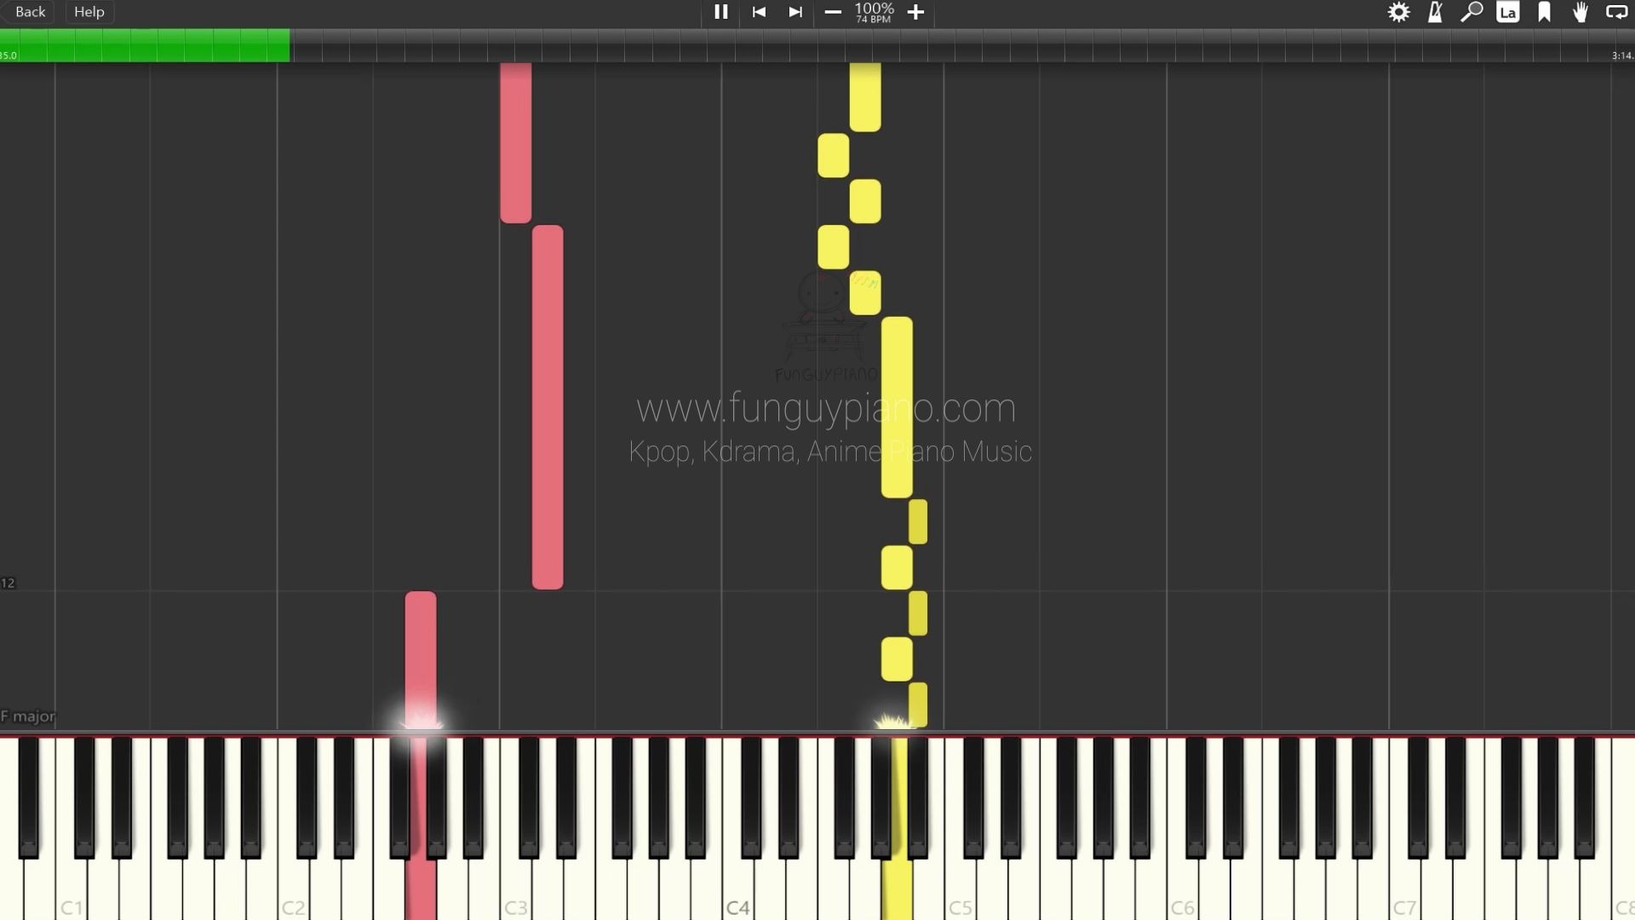Click the zoom in plus button
The image size is (1635, 920).
(x=916, y=13)
